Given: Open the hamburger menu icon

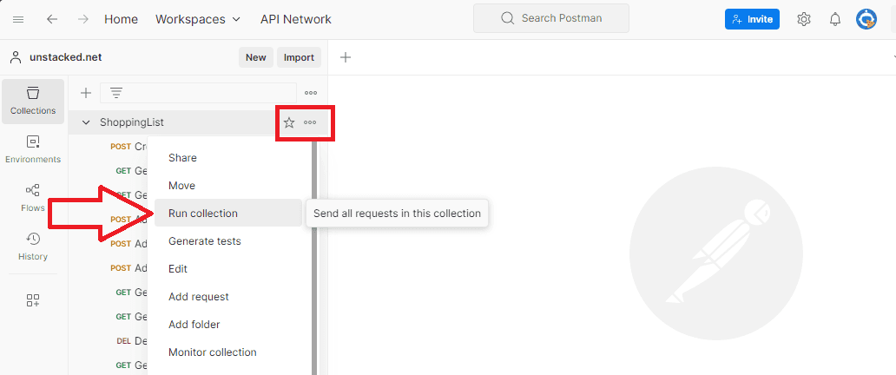Looking at the screenshot, I should coord(19,19).
